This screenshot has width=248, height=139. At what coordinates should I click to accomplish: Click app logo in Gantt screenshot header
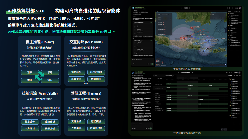pos(133,73)
